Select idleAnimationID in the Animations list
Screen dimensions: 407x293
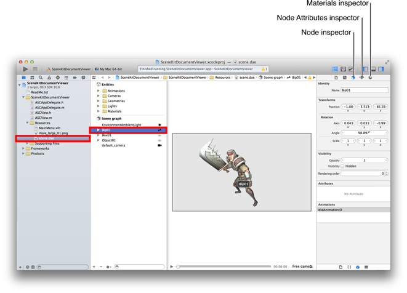point(353,210)
